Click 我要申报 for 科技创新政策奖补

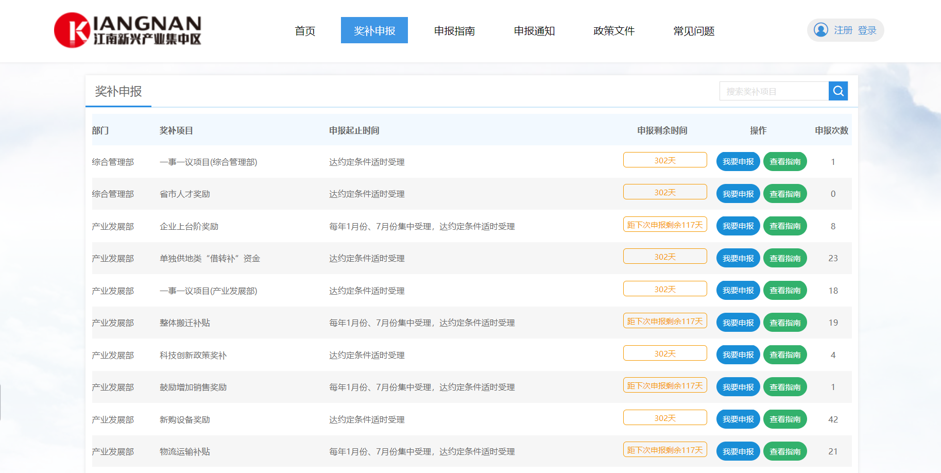(738, 355)
